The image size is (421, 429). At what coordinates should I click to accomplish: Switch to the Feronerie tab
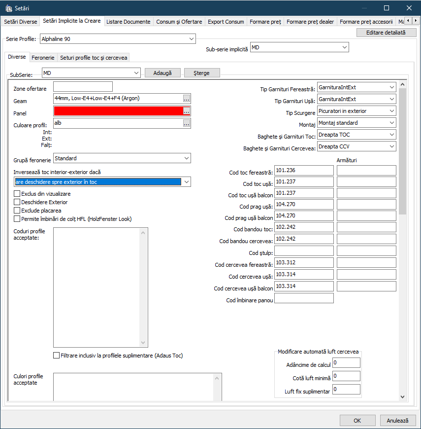[43, 58]
